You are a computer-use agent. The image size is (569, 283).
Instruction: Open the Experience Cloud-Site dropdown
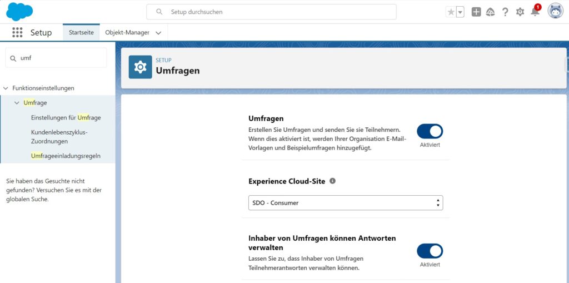345,203
